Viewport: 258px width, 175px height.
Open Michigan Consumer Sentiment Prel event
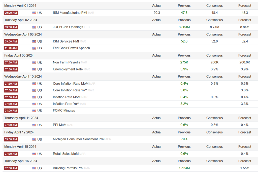coord(78,139)
